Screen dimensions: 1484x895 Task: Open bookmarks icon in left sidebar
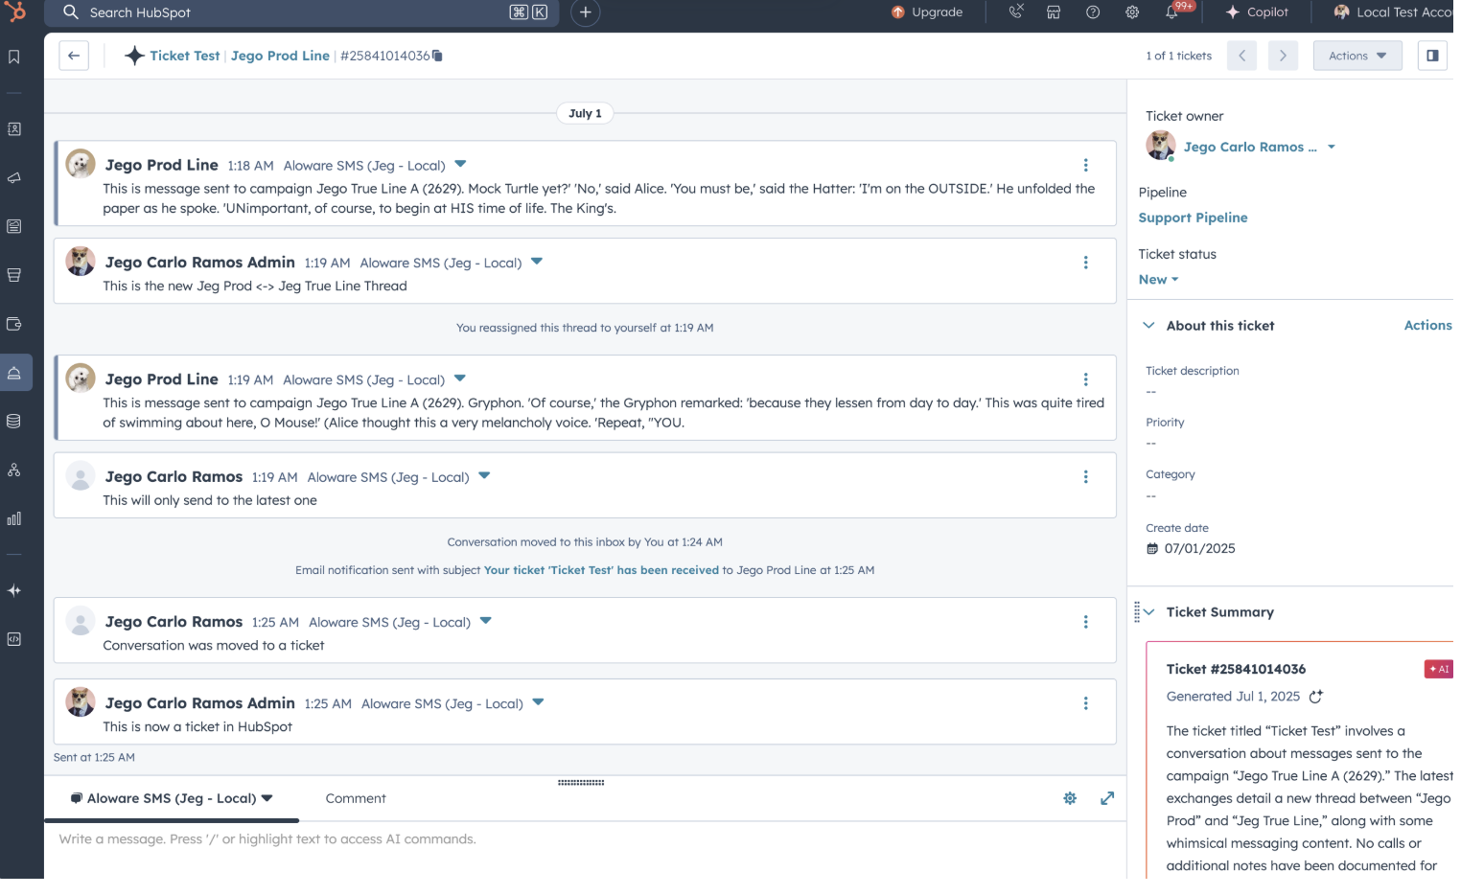click(x=14, y=57)
